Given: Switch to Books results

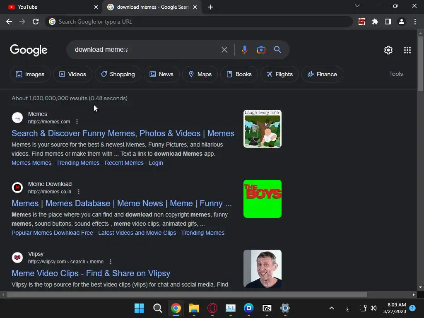Looking at the screenshot, I should pos(239,74).
